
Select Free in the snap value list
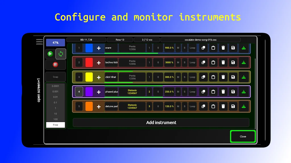55,125
